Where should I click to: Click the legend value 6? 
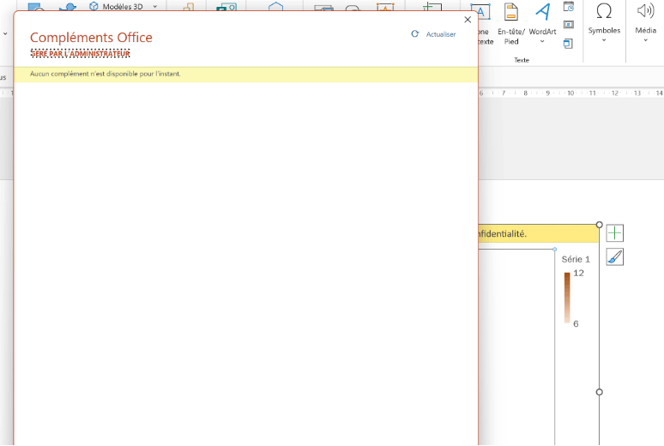tap(576, 324)
